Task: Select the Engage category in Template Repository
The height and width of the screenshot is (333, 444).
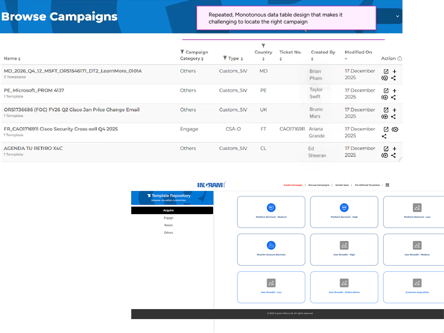Action: click(x=168, y=218)
